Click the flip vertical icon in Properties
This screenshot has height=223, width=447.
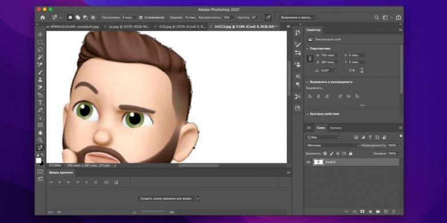pyautogui.click(x=362, y=70)
